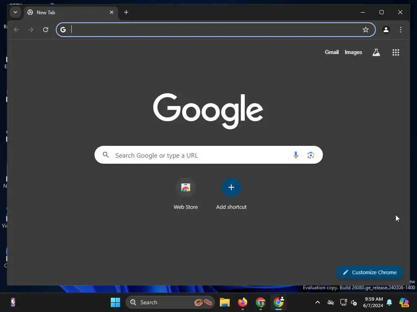Open the NBA widget on taskbar
Screen dimensions: 417x312
pyautogui.click(x=13, y=302)
